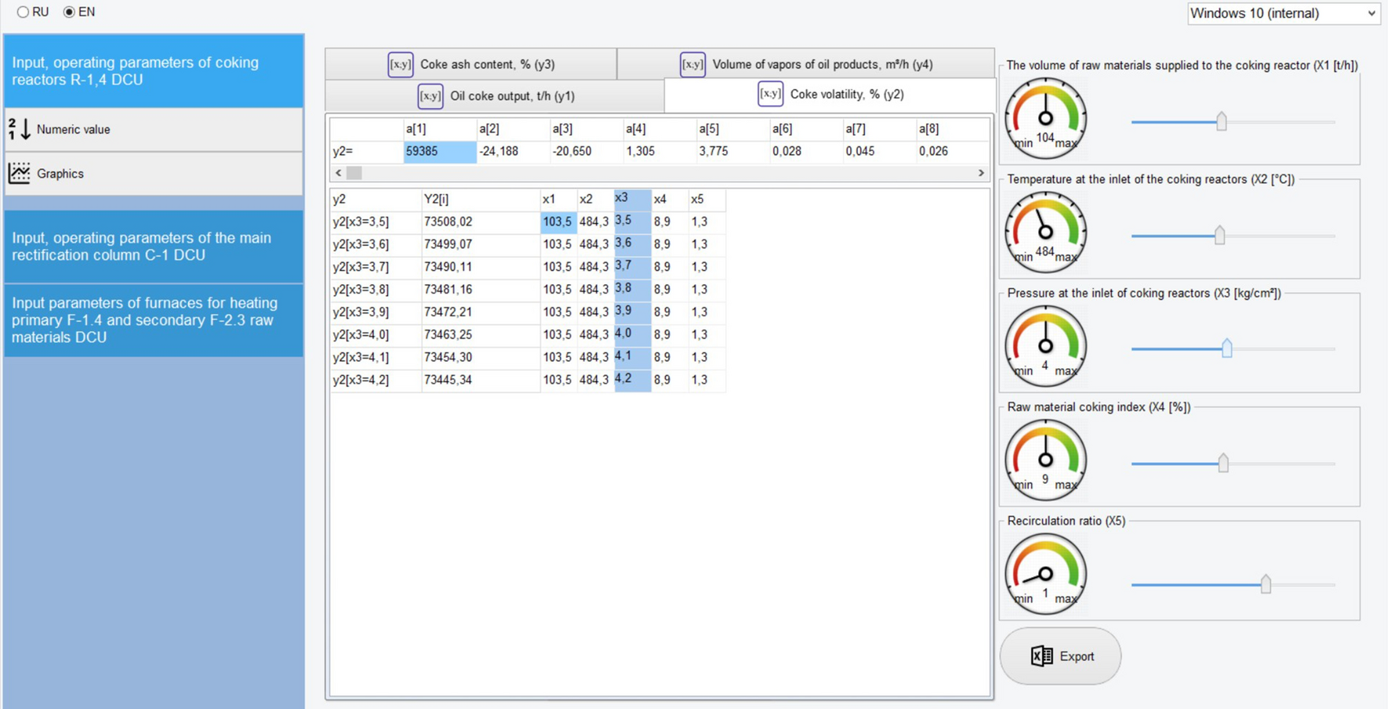The width and height of the screenshot is (1388, 709).
Task: Expand furnaces F-1.4 and F-2.3 parameters section
Action: [154, 320]
